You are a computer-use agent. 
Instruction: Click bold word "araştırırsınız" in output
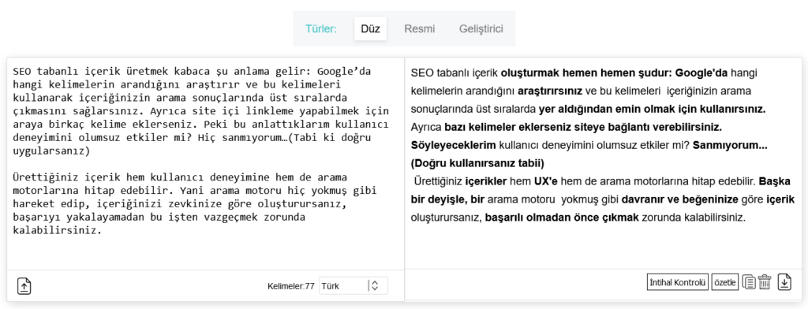point(550,91)
